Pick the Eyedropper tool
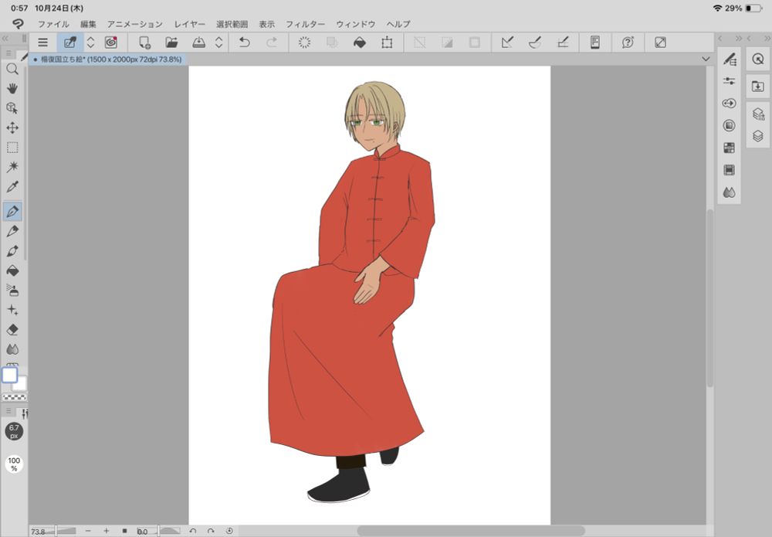 (12, 187)
